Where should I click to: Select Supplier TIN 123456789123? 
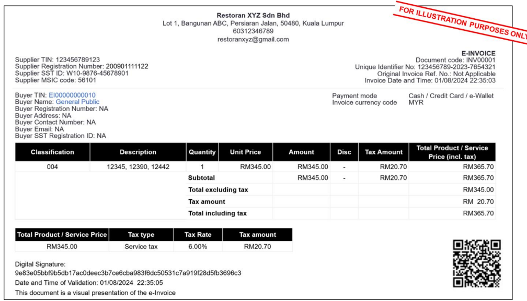point(58,59)
